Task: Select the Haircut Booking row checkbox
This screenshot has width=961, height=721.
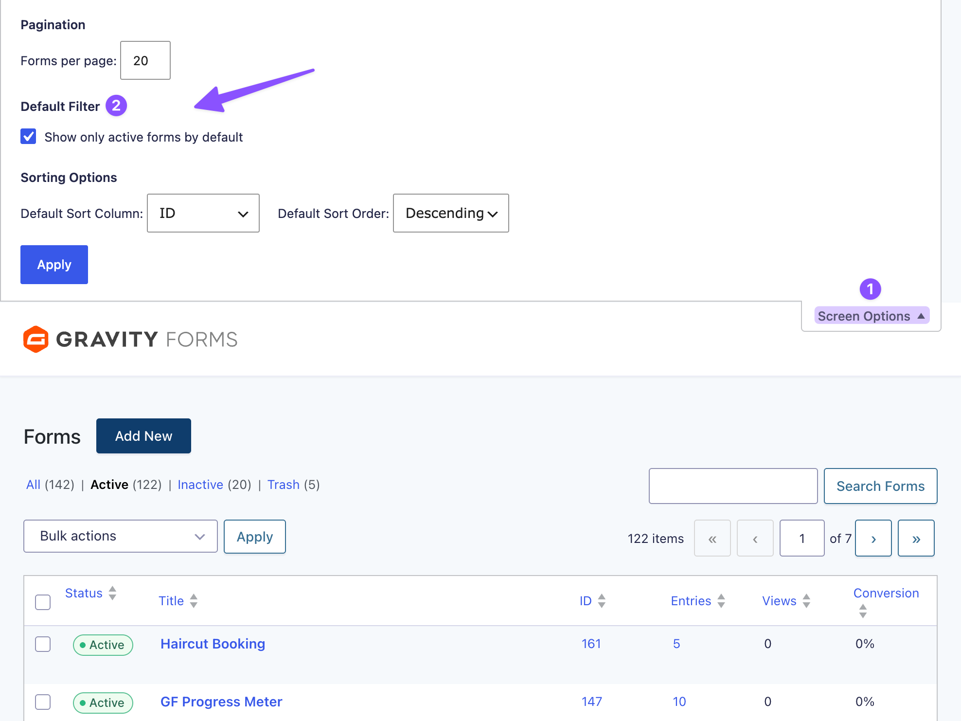Action: point(43,644)
